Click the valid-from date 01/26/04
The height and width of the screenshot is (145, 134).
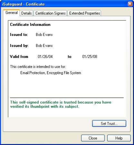pos(45,57)
